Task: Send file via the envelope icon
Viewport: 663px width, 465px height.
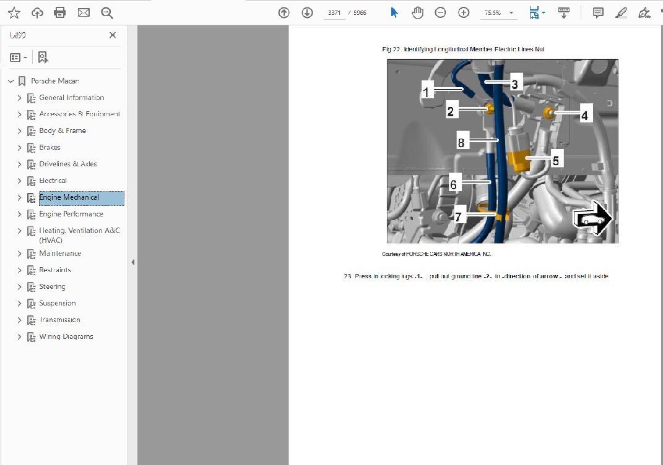Action: tap(84, 12)
